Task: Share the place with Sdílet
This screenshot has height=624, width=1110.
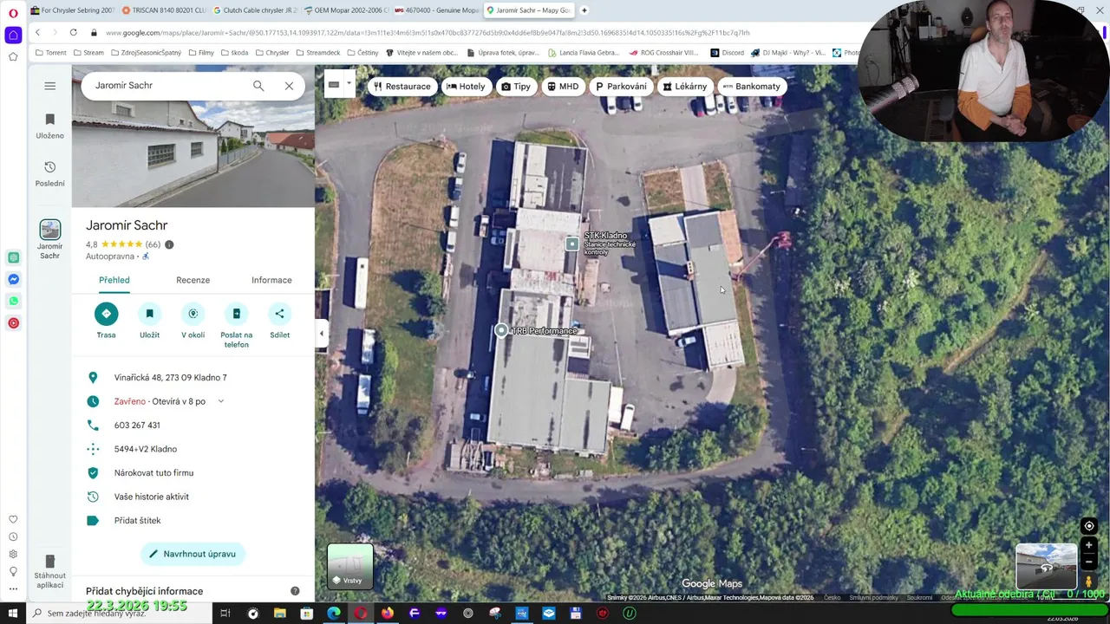Action: point(279,322)
